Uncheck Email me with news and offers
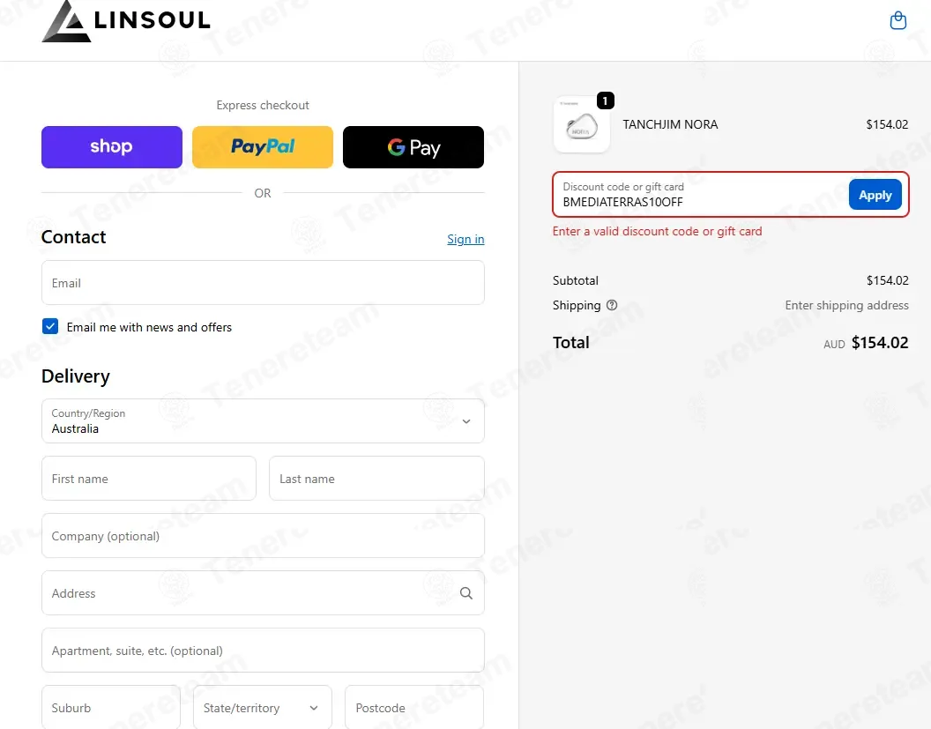The width and height of the screenshot is (931, 729). tap(50, 326)
